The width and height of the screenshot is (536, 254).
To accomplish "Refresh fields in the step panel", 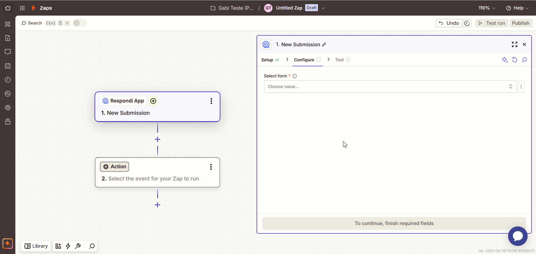I will pos(515,60).
